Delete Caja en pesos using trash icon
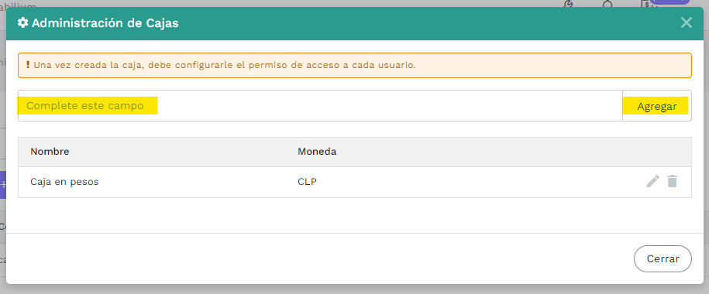Viewport: 709px width, 294px height. click(673, 182)
